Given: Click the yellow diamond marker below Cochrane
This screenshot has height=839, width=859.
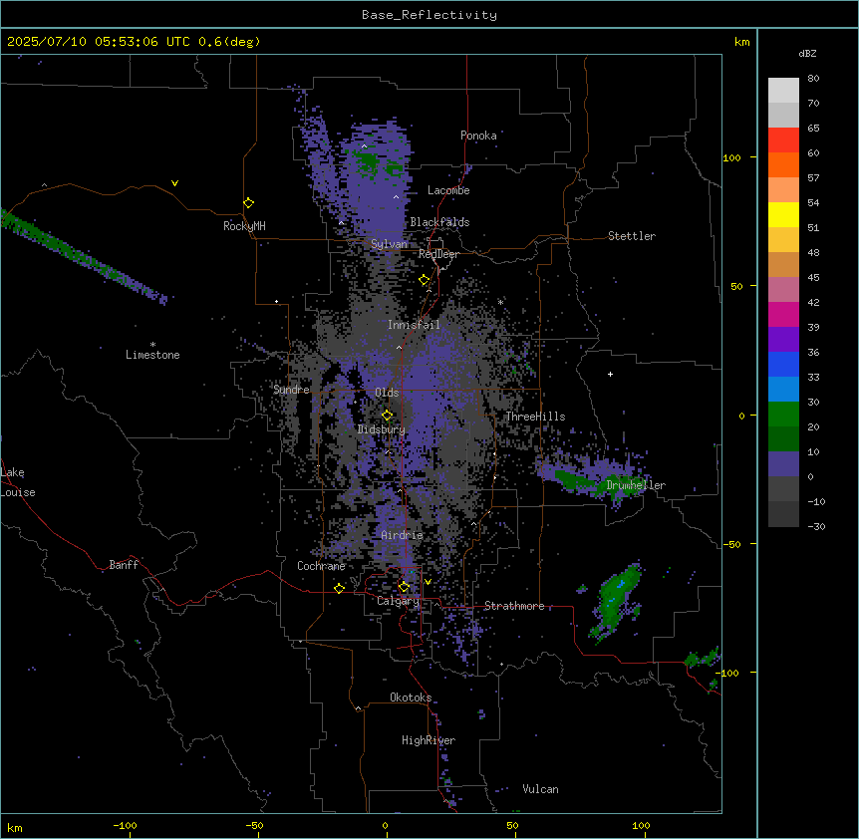Looking at the screenshot, I should coord(339,588).
